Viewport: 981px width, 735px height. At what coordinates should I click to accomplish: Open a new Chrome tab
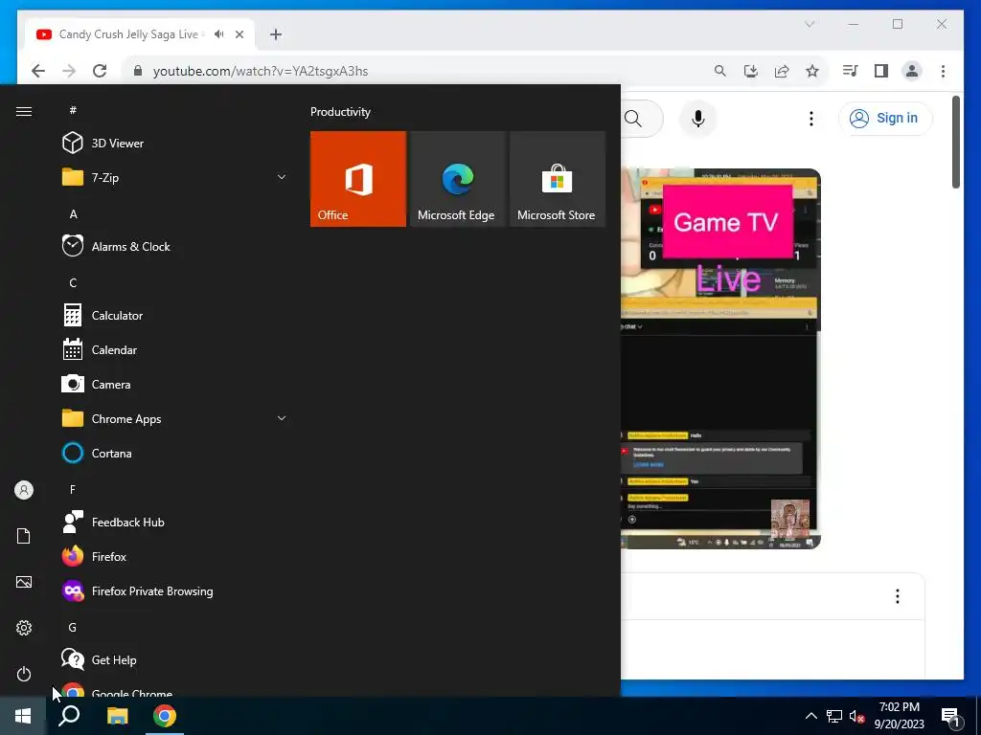pyautogui.click(x=276, y=34)
